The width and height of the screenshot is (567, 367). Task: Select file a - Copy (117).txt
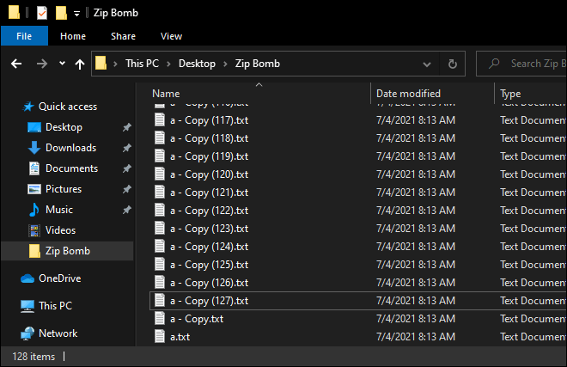(210, 120)
